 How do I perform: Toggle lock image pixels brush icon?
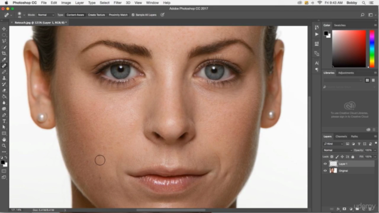click(337, 157)
